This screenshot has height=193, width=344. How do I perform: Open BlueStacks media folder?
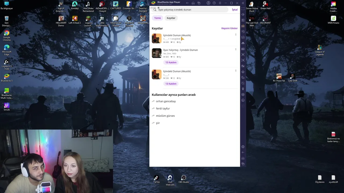pos(243,66)
